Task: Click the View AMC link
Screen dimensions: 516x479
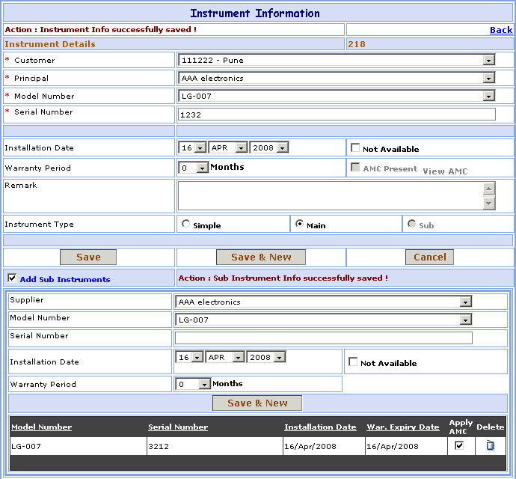Action: [x=445, y=171]
